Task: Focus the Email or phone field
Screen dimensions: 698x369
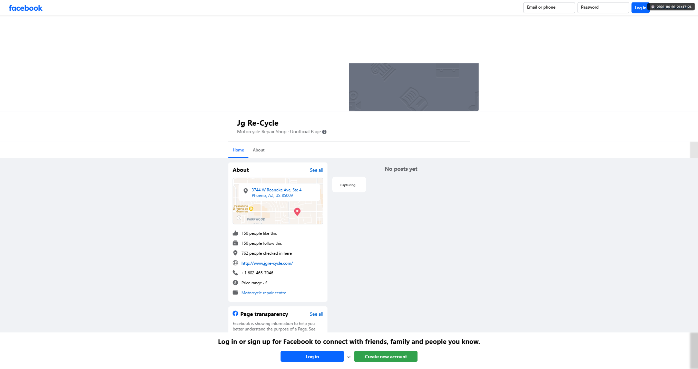Action: tap(549, 8)
